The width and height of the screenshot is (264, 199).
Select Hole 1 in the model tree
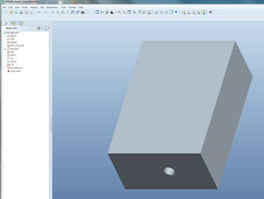click(13, 61)
